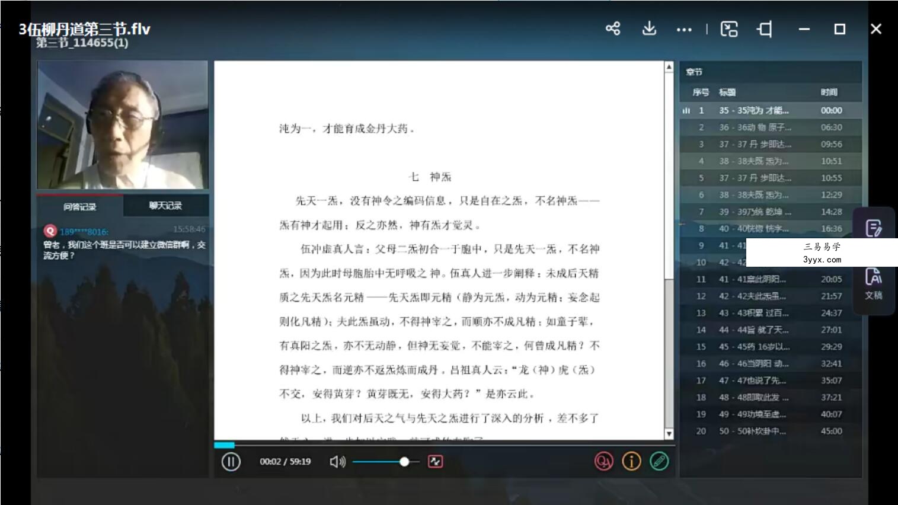Open the green pencil note icon

point(659,461)
